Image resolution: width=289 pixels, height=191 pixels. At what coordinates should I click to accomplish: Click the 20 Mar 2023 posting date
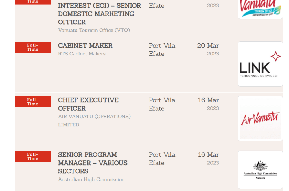click(x=208, y=49)
